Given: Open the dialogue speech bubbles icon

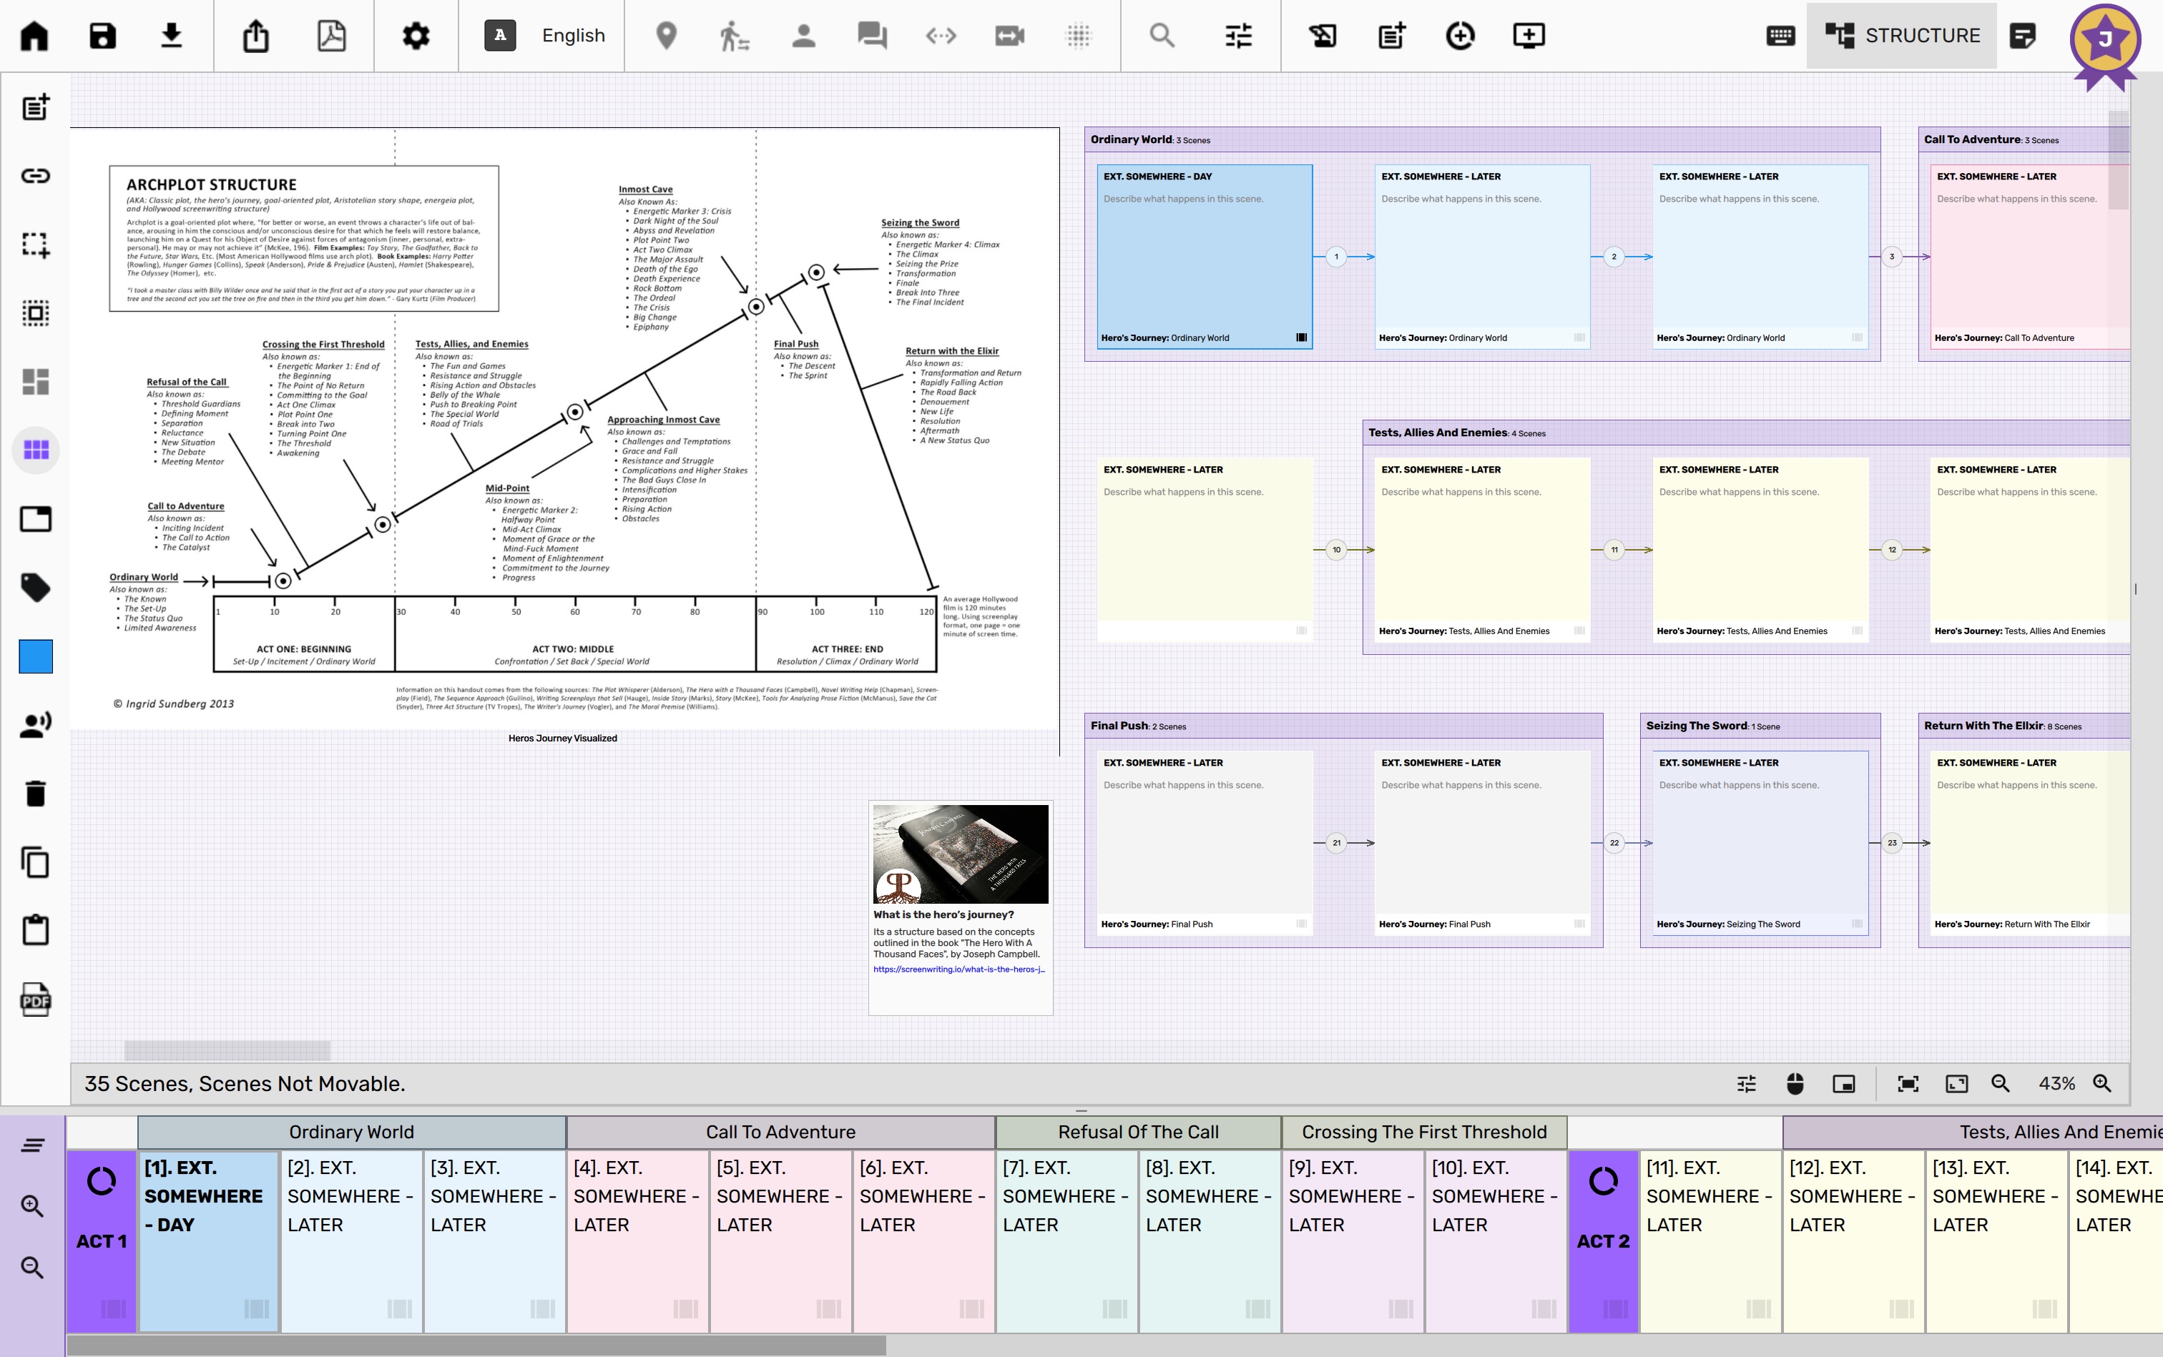Looking at the screenshot, I should (871, 36).
